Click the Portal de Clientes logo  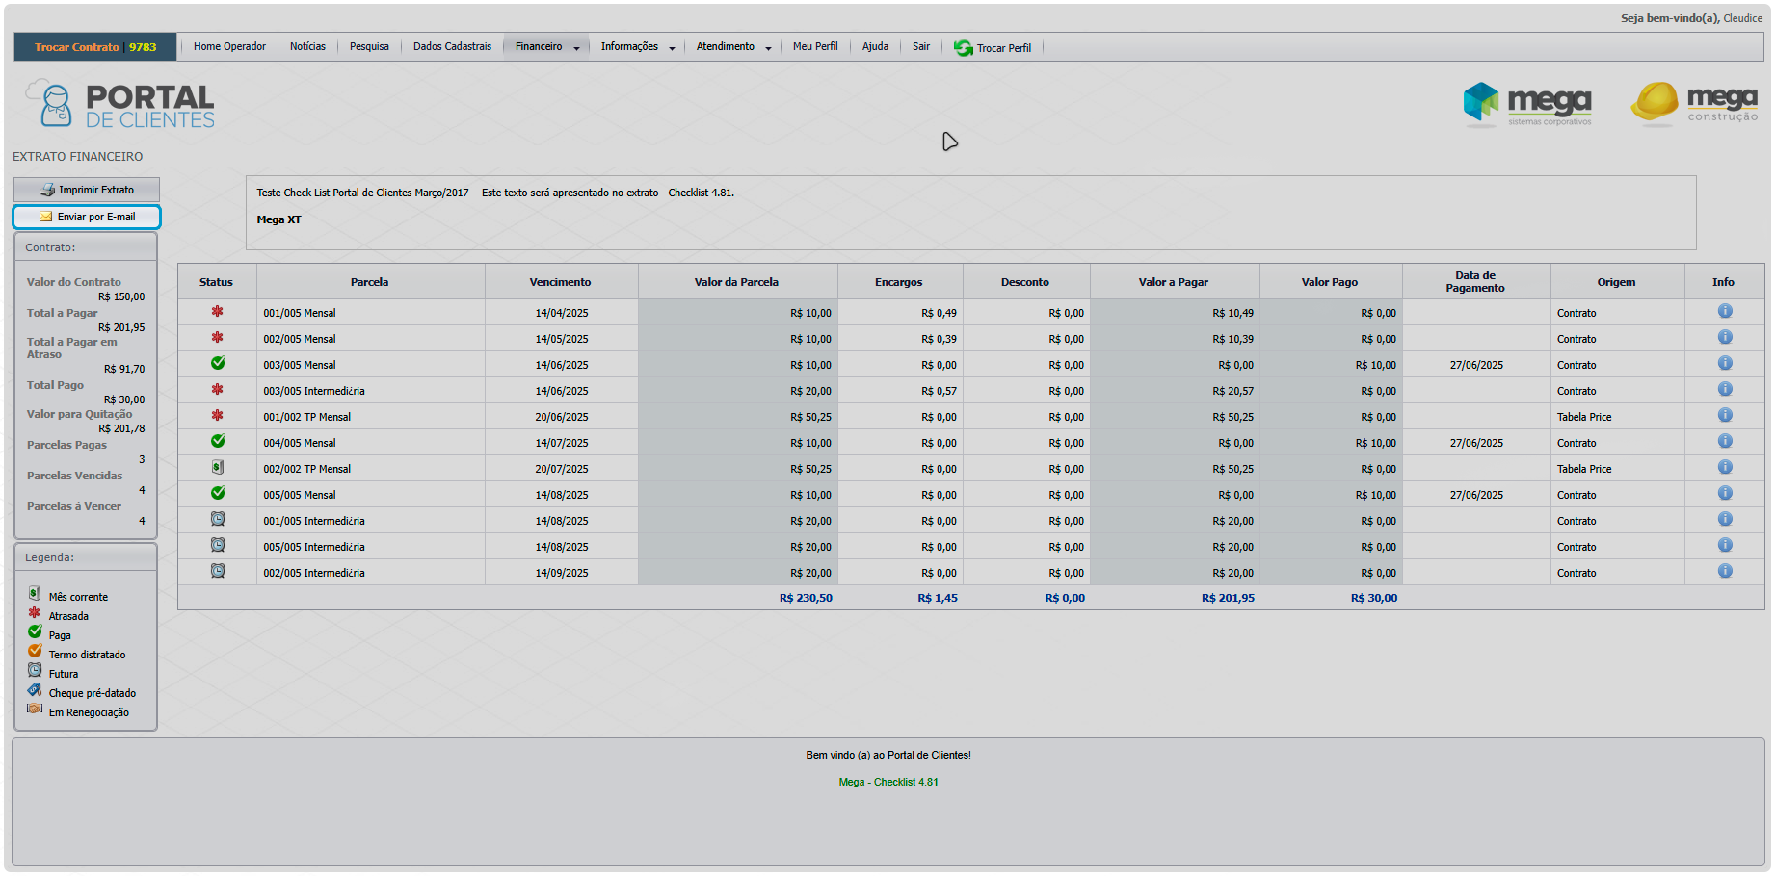pos(120,105)
